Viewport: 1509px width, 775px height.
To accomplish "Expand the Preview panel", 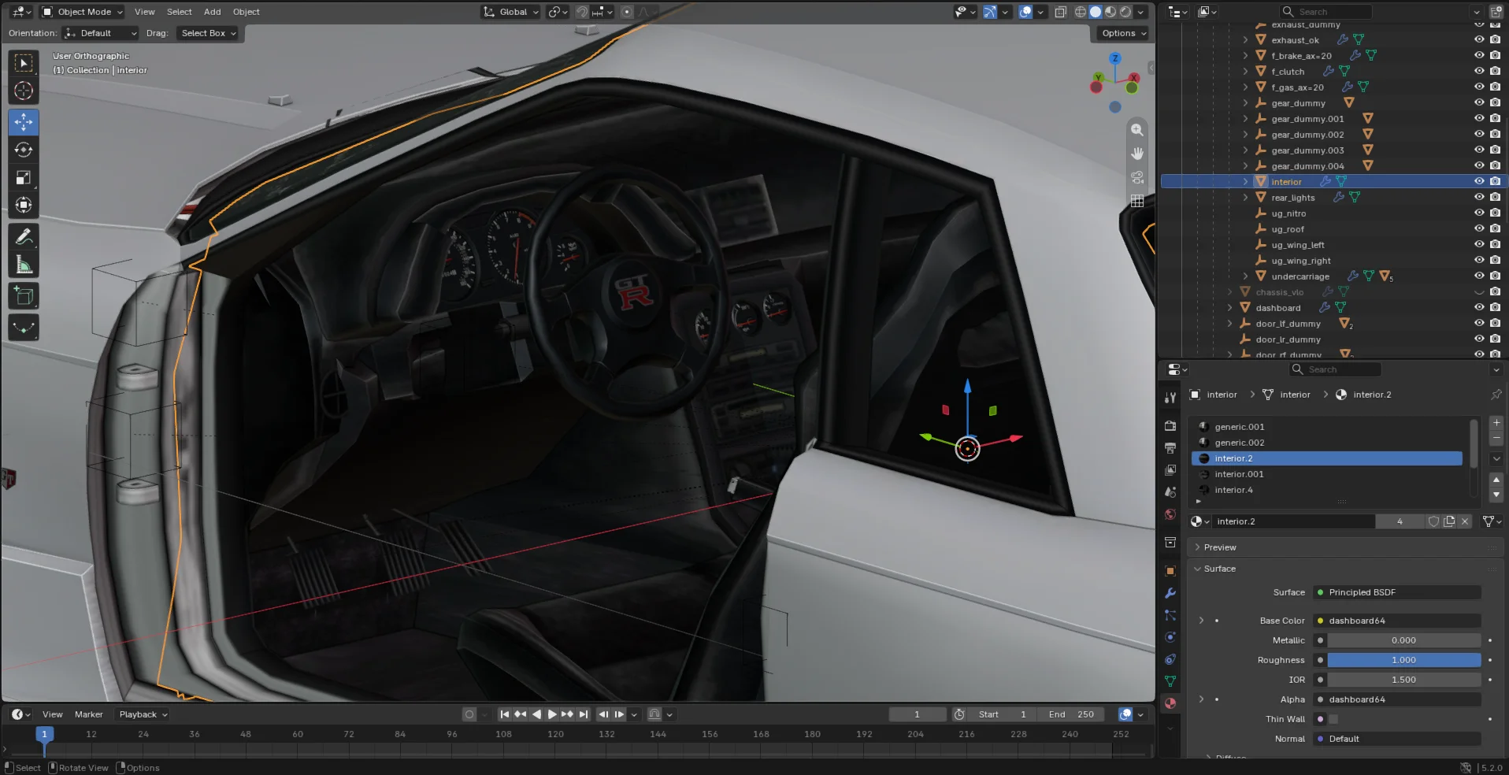I will coord(1219,547).
